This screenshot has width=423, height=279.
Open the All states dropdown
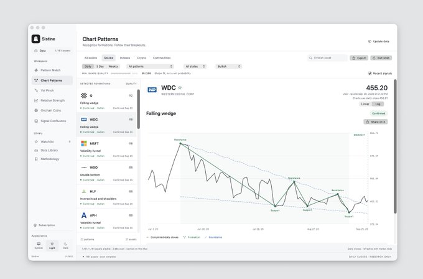pos(195,67)
